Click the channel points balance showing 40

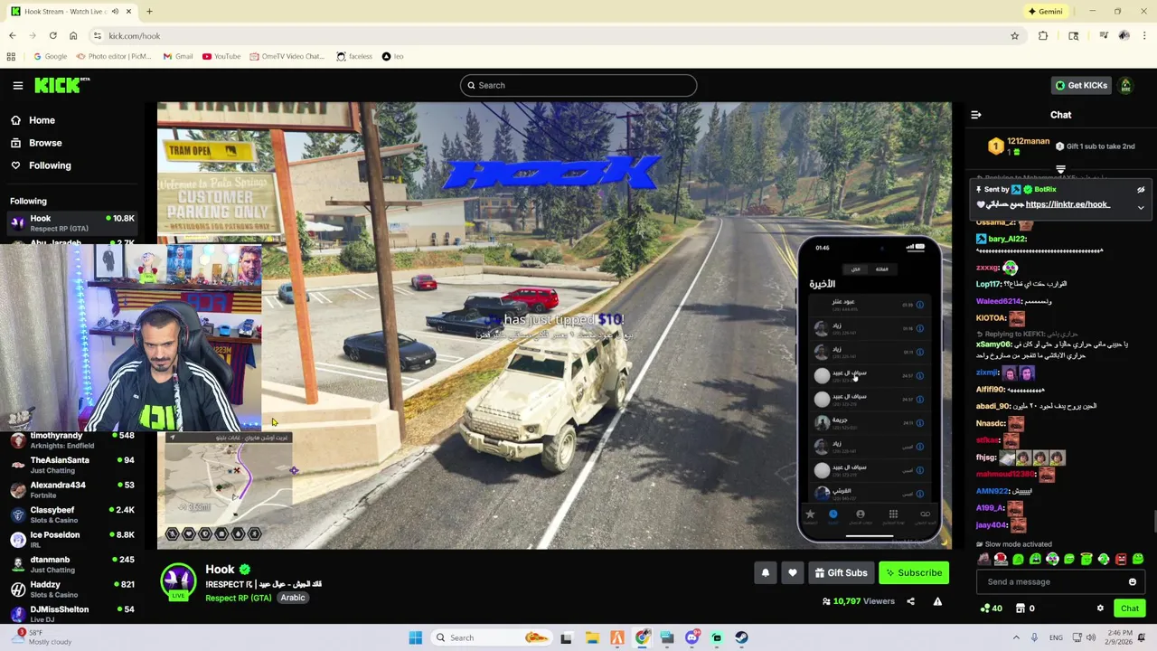click(991, 609)
